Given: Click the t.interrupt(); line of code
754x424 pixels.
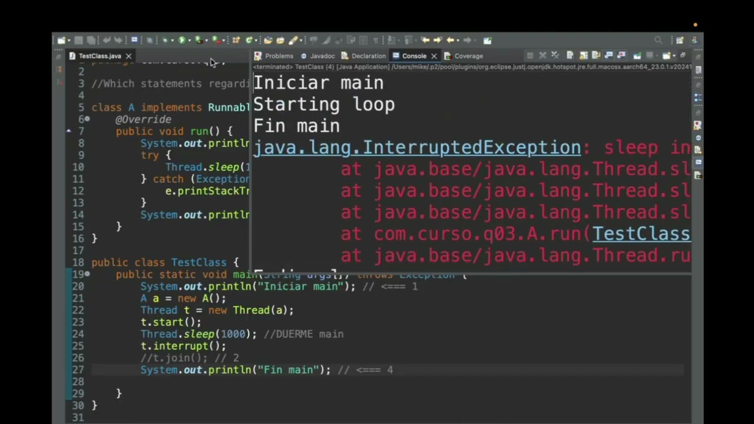Looking at the screenshot, I should [183, 346].
